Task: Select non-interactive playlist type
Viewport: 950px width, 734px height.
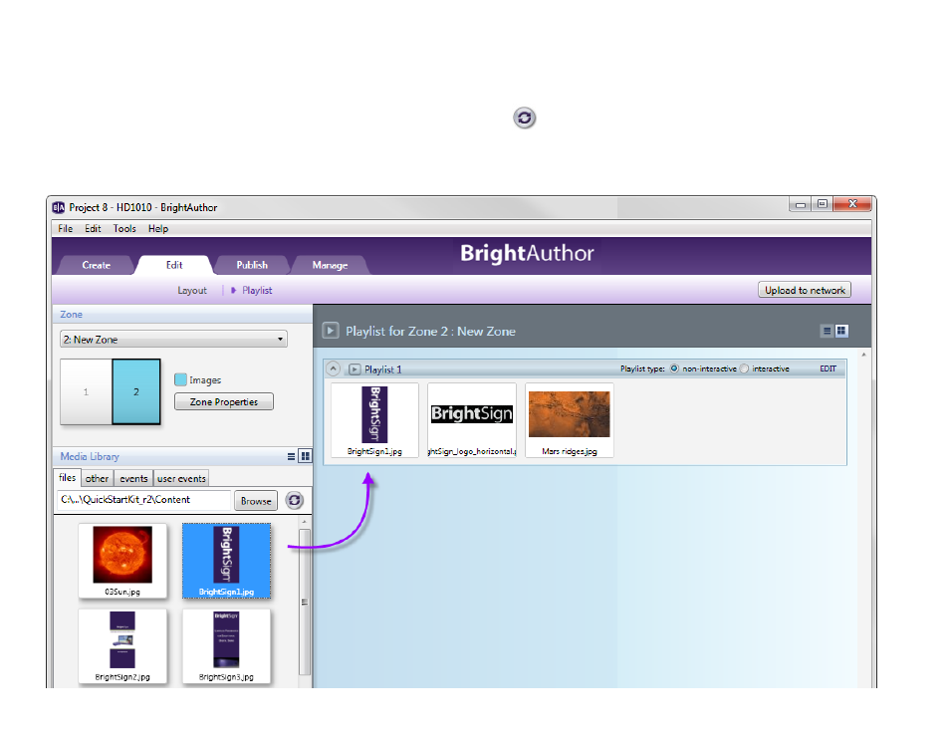Action: (674, 368)
